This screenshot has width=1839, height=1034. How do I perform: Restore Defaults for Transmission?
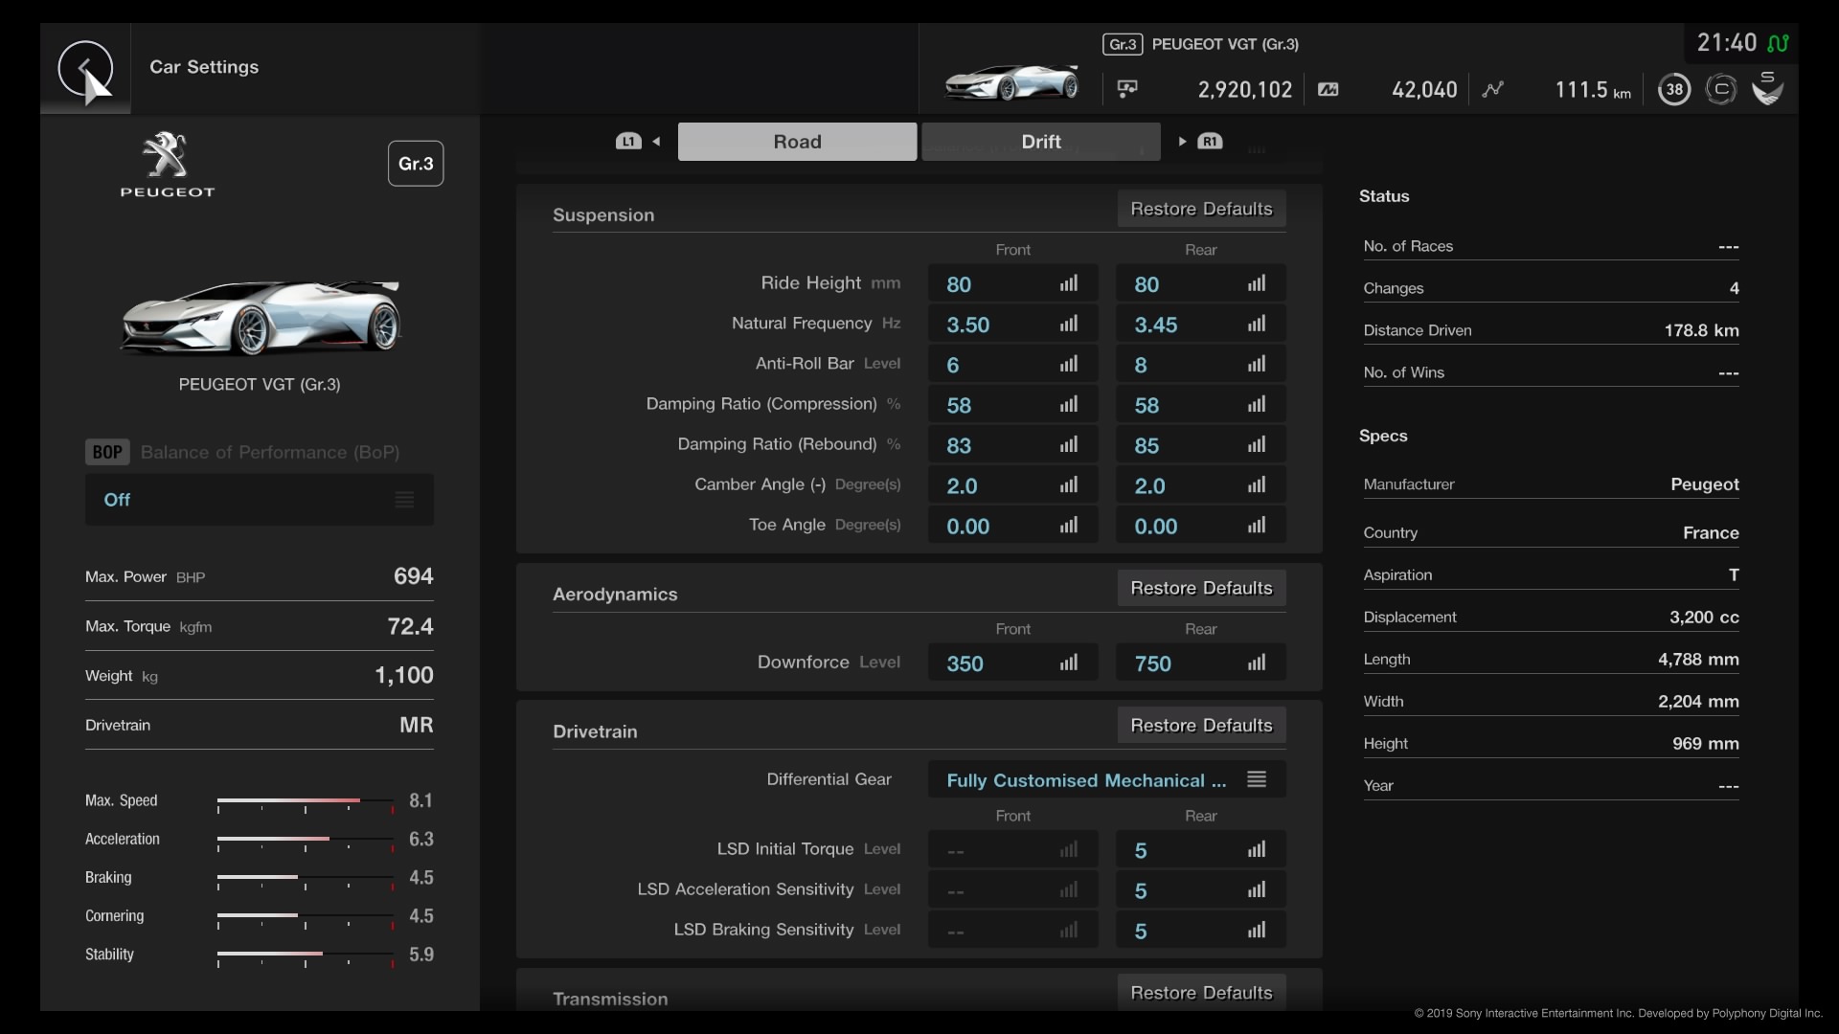point(1201,992)
